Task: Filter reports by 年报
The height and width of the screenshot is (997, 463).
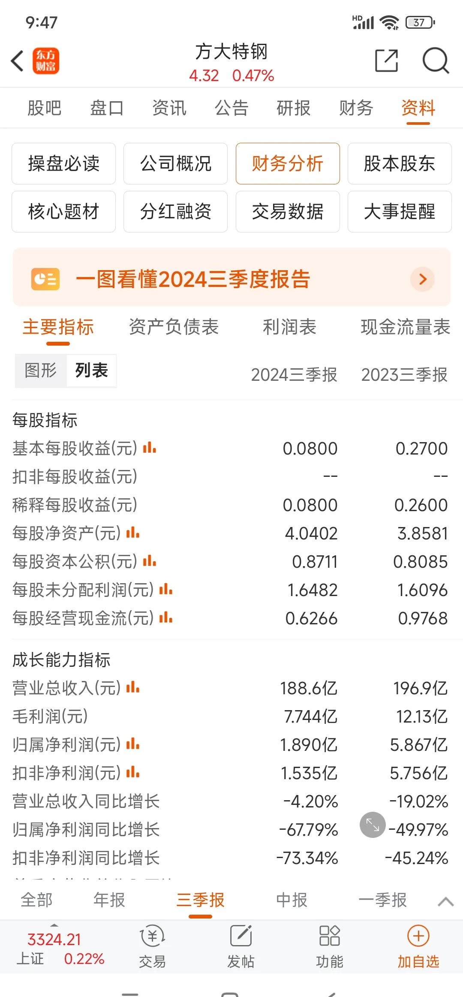Action: click(x=109, y=900)
